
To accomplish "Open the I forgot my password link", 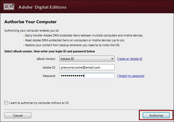I will (x=131, y=76).
